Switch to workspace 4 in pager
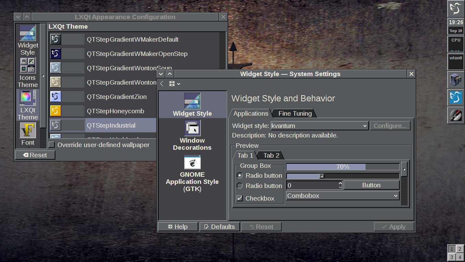This screenshot has width=465, height=262. 460,257
